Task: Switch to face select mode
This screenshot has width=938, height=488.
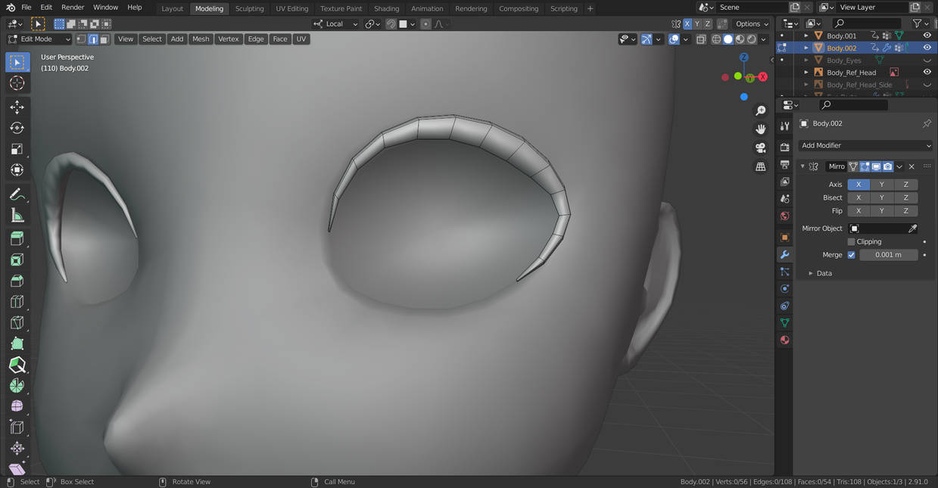Action: (104, 39)
